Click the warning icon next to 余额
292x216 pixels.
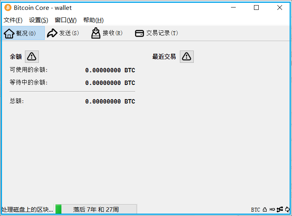(32, 56)
